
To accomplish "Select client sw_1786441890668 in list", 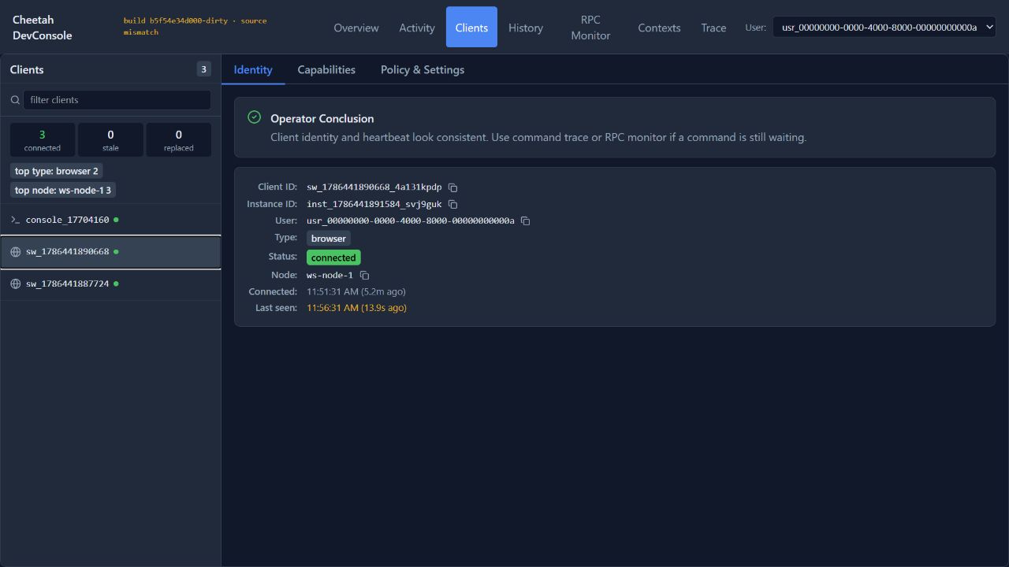I will point(110,252).
